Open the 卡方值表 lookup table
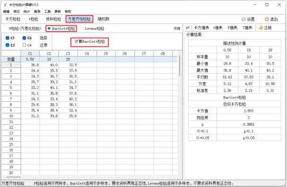The image size is (287, 187). point(202,28)
